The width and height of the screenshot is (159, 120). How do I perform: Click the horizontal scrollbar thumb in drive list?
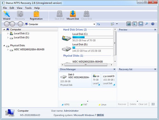[86, 65]
